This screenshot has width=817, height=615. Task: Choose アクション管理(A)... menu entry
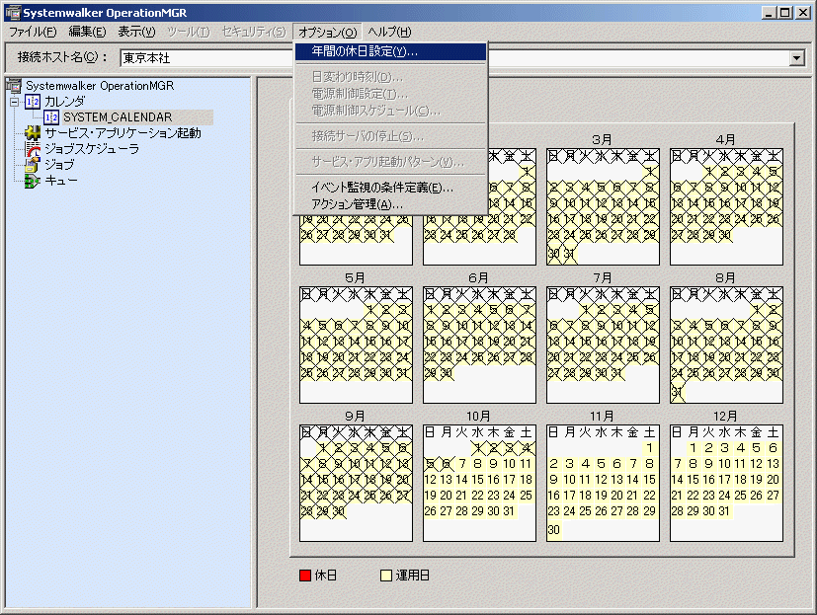pyautogui.click(x=391, y=204)
